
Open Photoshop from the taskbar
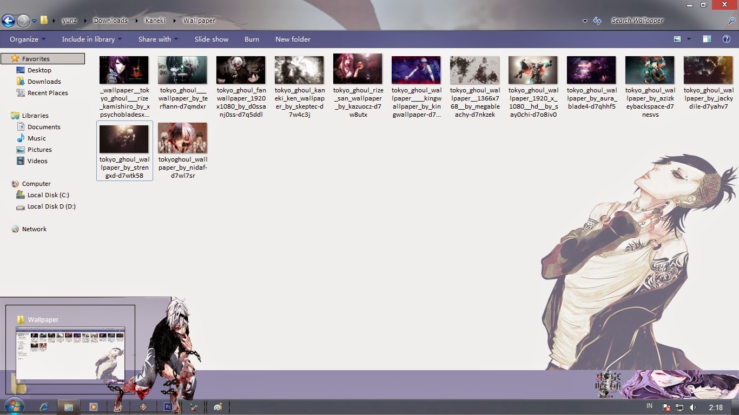point(168,407)
